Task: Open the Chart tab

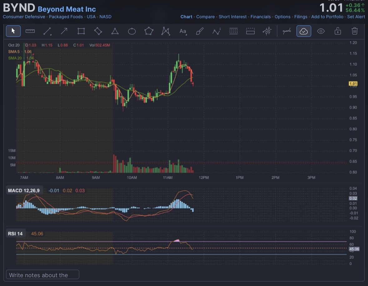Action: tap(186, 17)
